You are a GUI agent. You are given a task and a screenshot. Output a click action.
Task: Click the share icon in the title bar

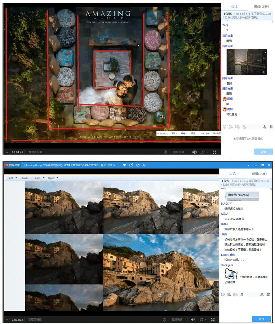pos(138,165)
